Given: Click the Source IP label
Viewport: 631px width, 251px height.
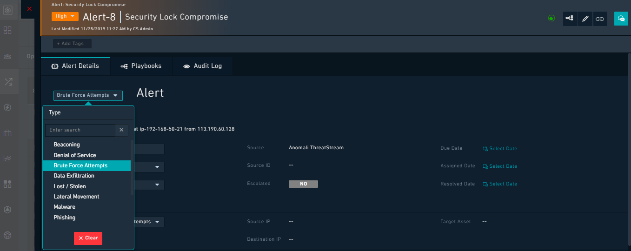Looking at the screenshot, I should [x=259, y=222].
